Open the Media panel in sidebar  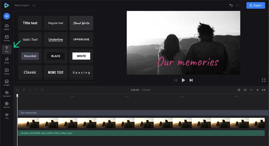[x=7, y=27]
